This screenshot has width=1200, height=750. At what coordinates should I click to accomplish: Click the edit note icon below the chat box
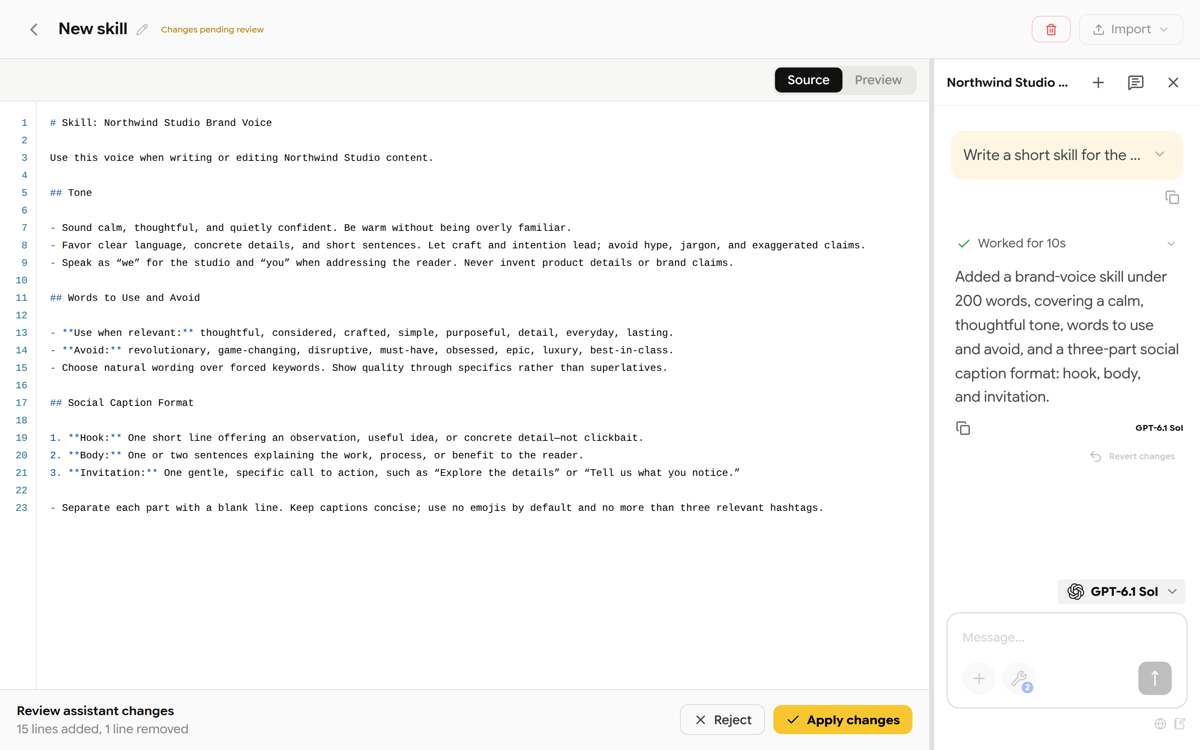[x=1180, y=724]
